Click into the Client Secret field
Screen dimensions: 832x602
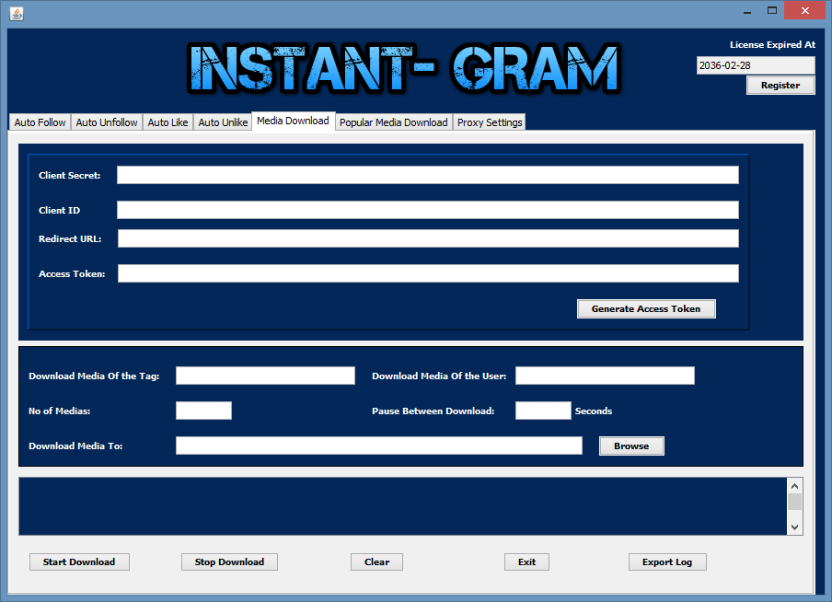428,175
